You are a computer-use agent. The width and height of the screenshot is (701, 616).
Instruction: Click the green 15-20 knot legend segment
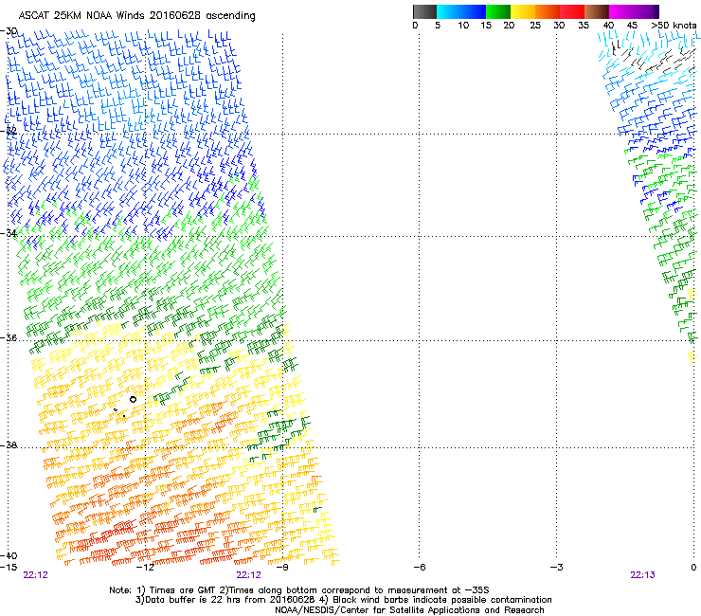(498, 11)
